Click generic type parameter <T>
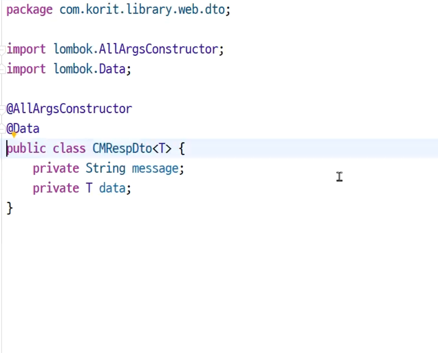The width and height of the screenshot is (438, 353). (x=162, y=149)
